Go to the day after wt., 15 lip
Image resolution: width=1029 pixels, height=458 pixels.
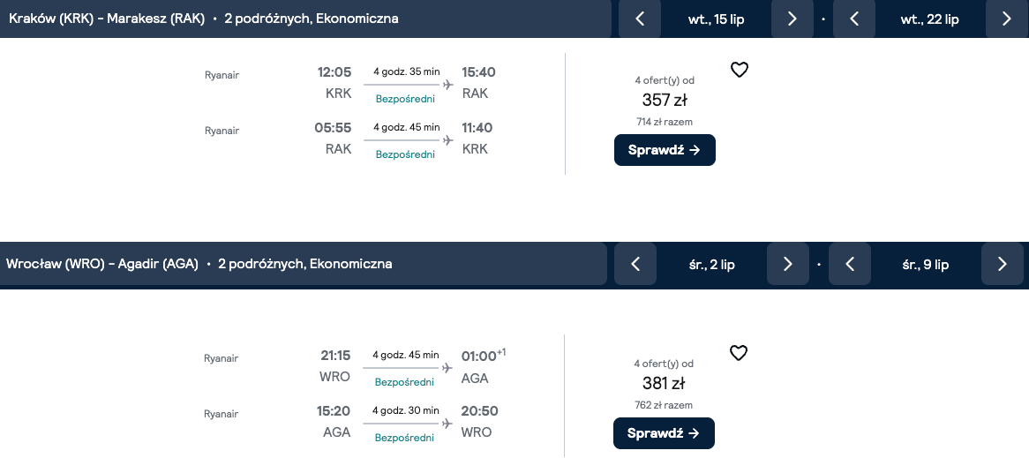tap(792, 19)
